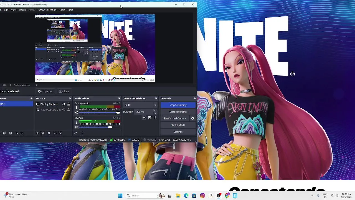Open source properties gear in Sources toolbar

(x=49, y=133)
